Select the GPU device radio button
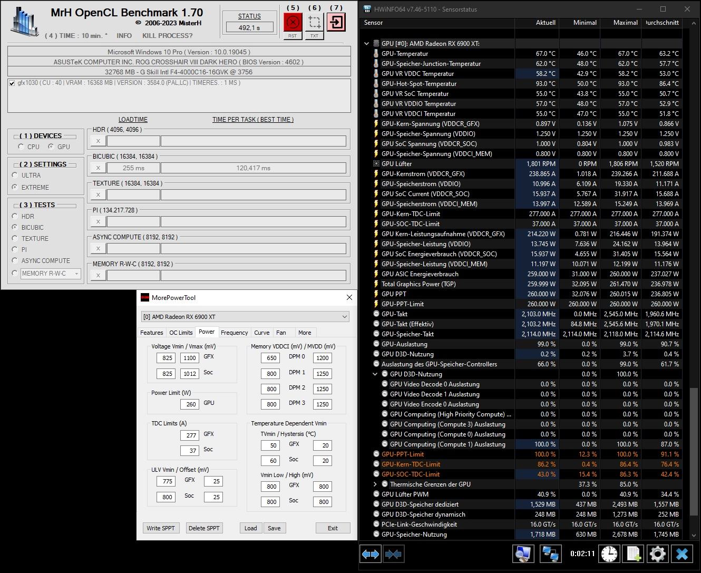The width and height of the screenshot is (701, 573). (51, 147)
